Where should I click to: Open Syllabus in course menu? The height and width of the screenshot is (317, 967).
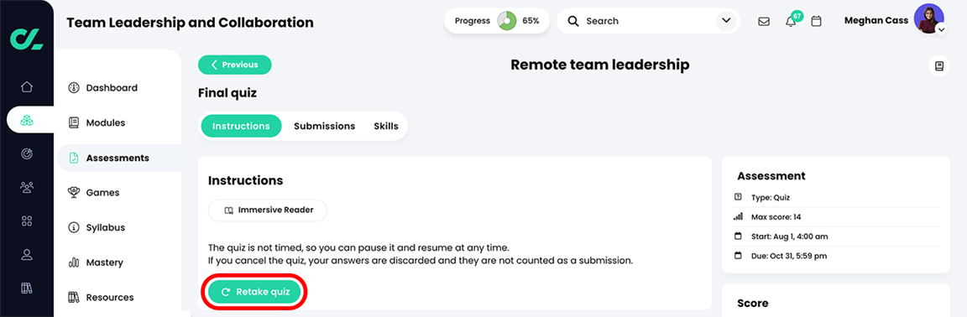click(97, 227)
